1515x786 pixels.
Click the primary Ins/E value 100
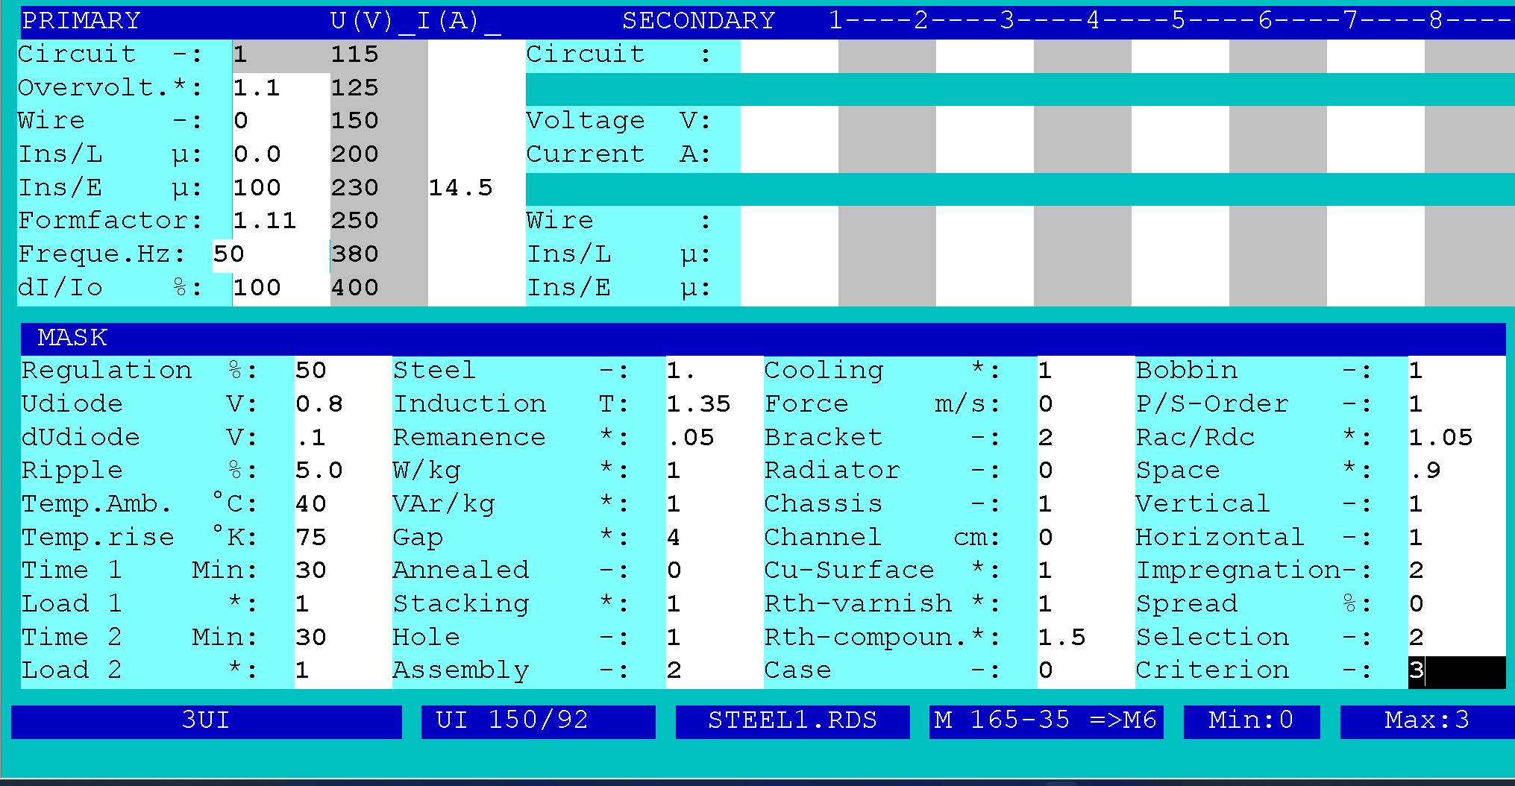280,189
